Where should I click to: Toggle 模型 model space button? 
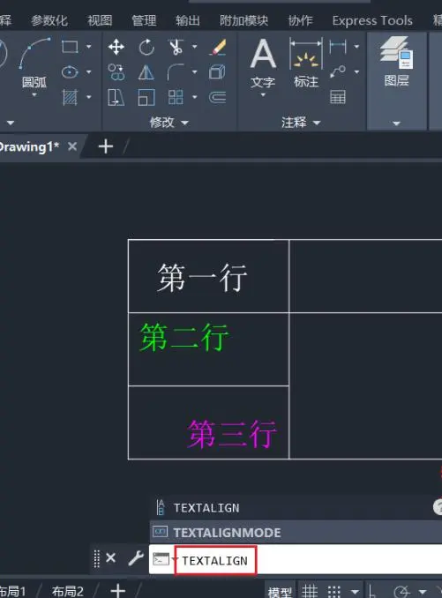[279, 592]
